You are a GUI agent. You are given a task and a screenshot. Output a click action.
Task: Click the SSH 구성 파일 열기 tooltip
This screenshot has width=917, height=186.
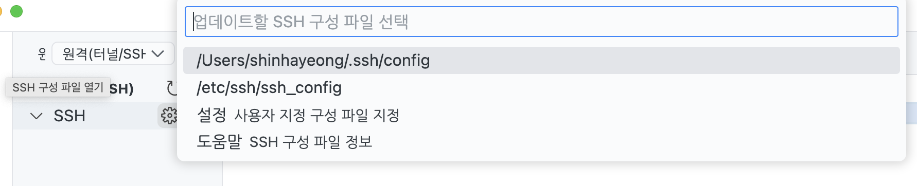58,87
